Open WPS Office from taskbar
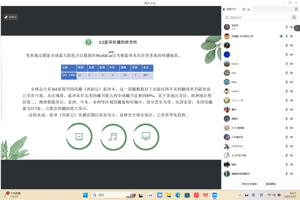Viewport: 300px width, 200px height. point(205,195)
